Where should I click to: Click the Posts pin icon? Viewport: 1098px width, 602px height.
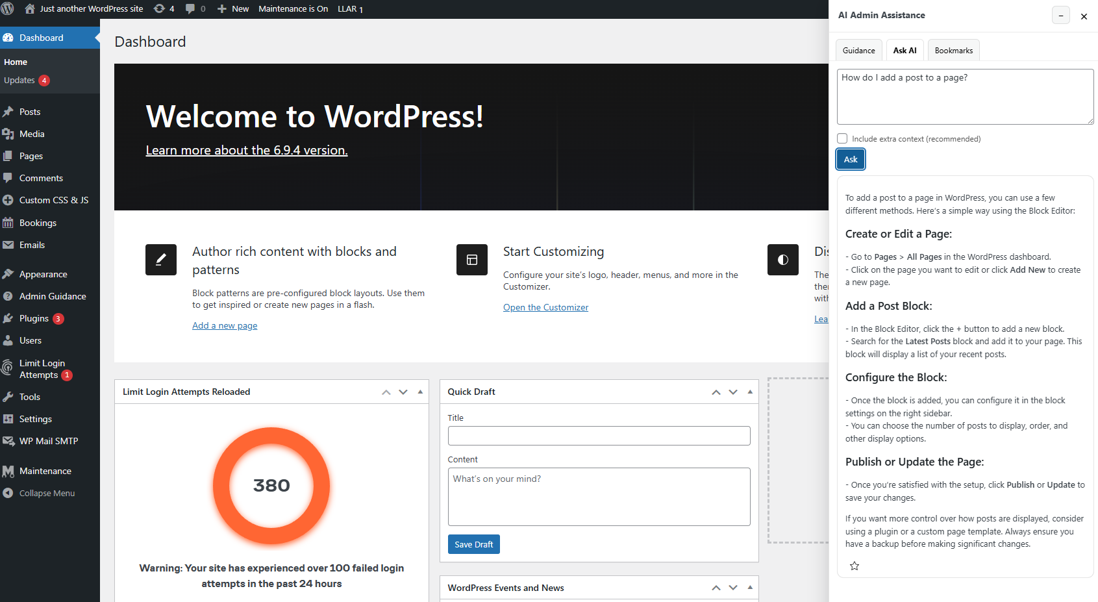pyautogui.click(x=8, y=112)
